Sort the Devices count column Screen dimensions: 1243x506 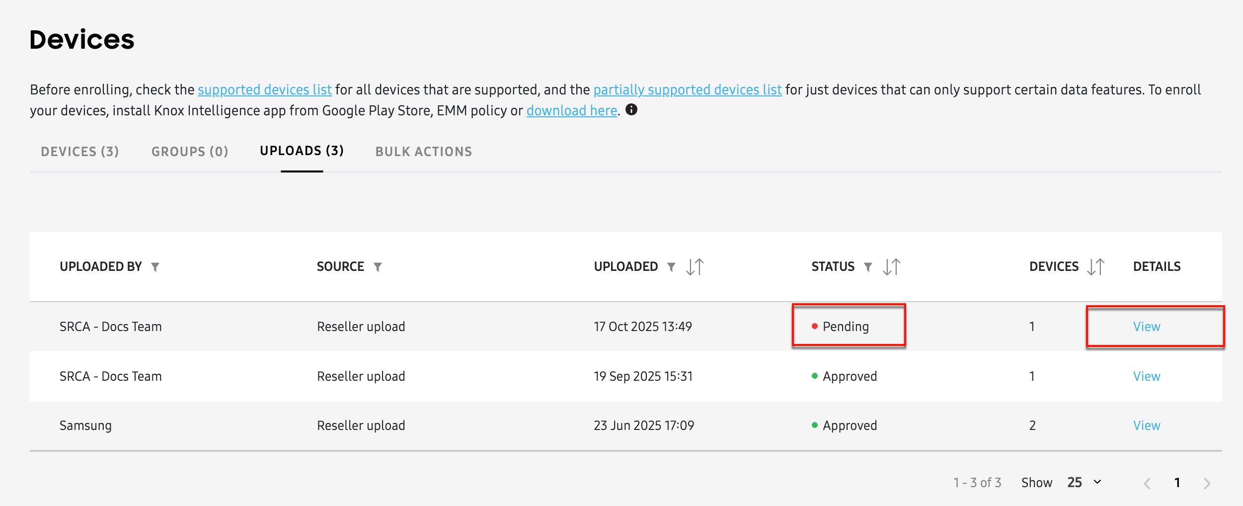click(1096, 267)
